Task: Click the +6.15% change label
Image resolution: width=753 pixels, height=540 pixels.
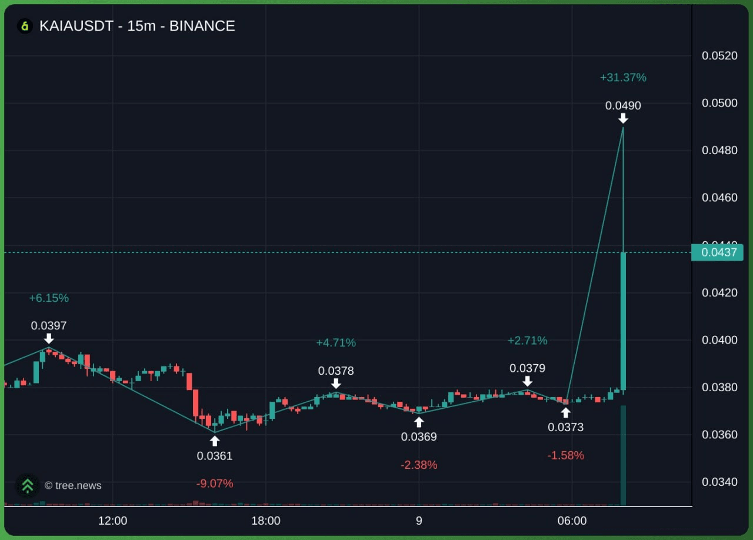Action: tap(49, 298)
